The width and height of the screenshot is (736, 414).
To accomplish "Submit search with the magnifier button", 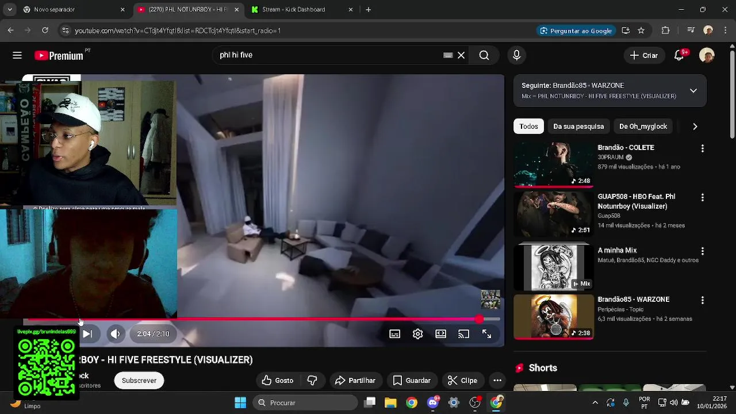I will pos(484,55).
